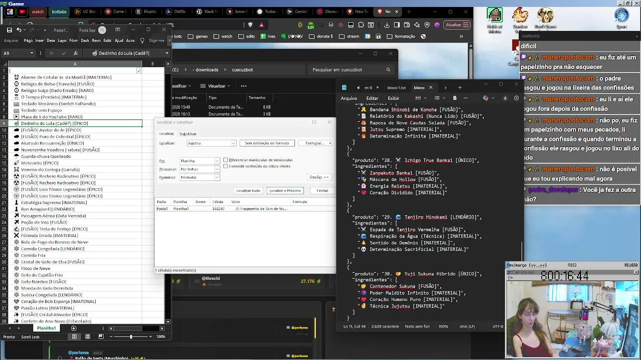The height and width of the screenshot is (360, 641).
Task: Switch to the Substituir tab
Action: 188,133
